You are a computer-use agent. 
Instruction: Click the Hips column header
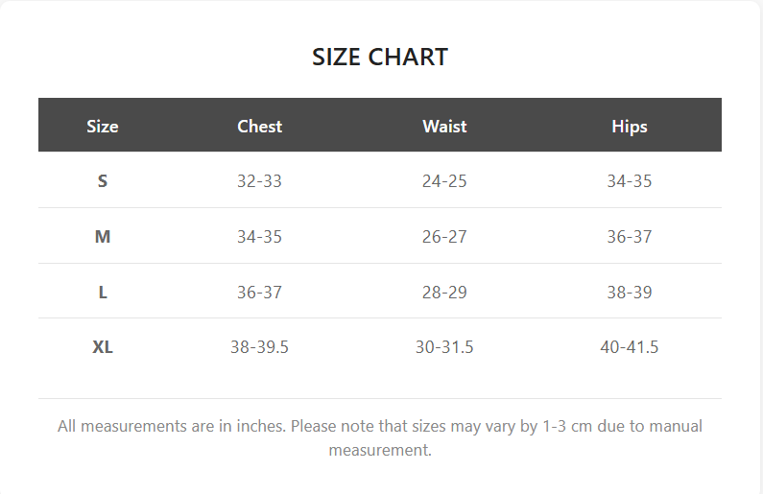click(x=630, y=126)
